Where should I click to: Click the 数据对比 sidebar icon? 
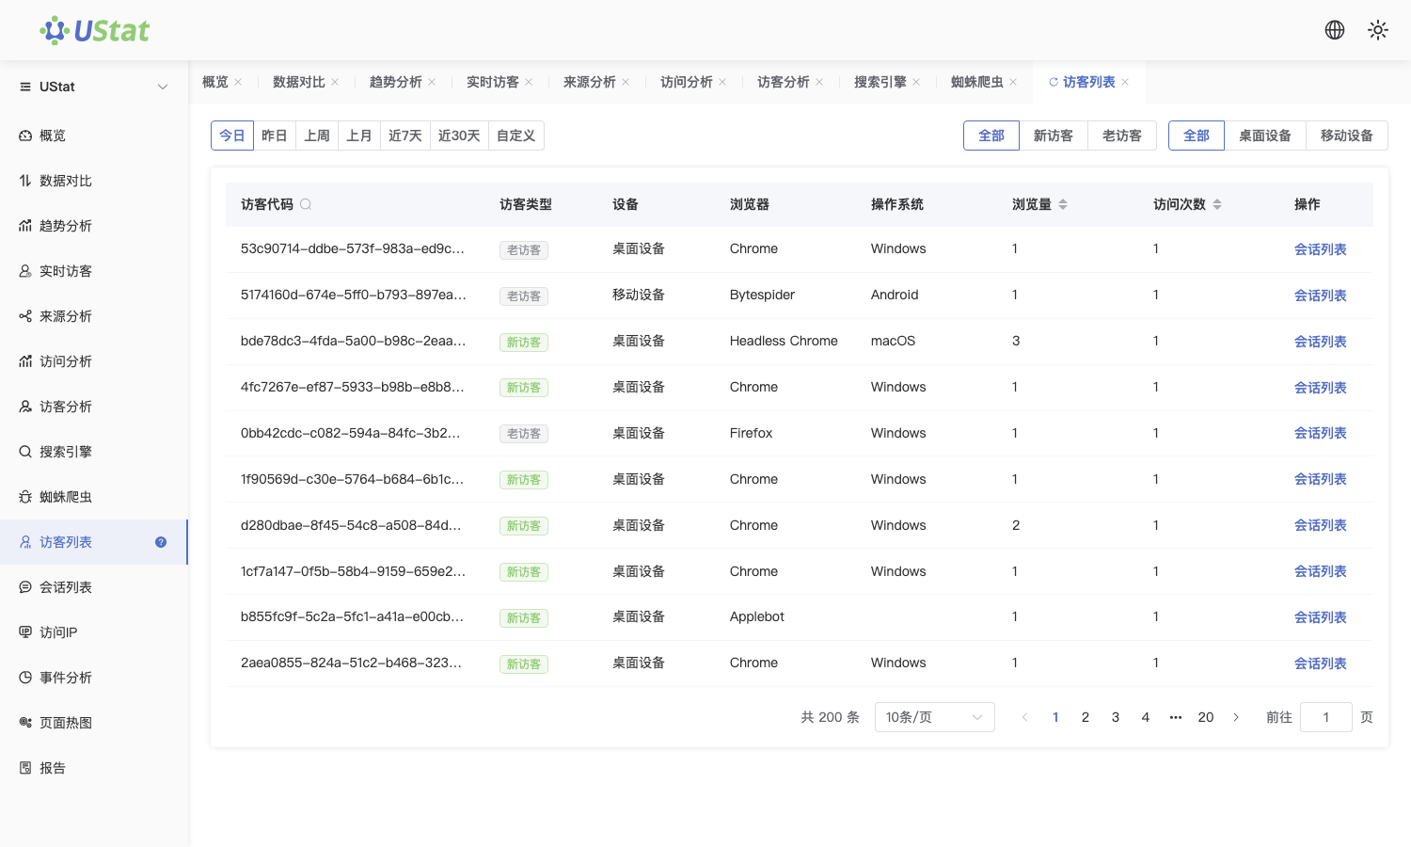25,181
